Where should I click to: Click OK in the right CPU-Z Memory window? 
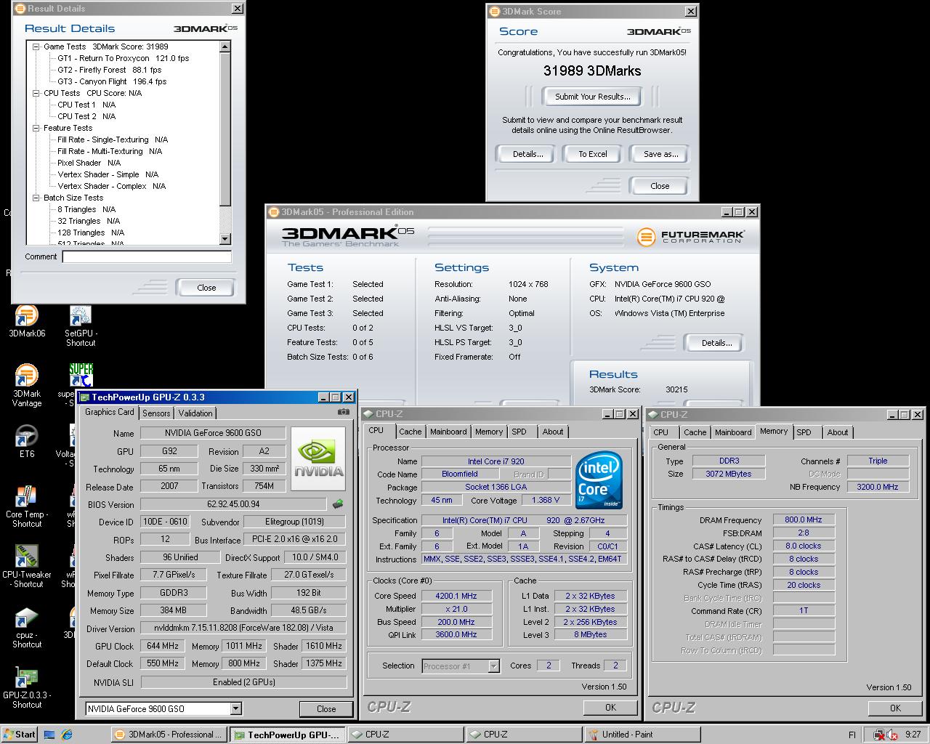point(895,708)
